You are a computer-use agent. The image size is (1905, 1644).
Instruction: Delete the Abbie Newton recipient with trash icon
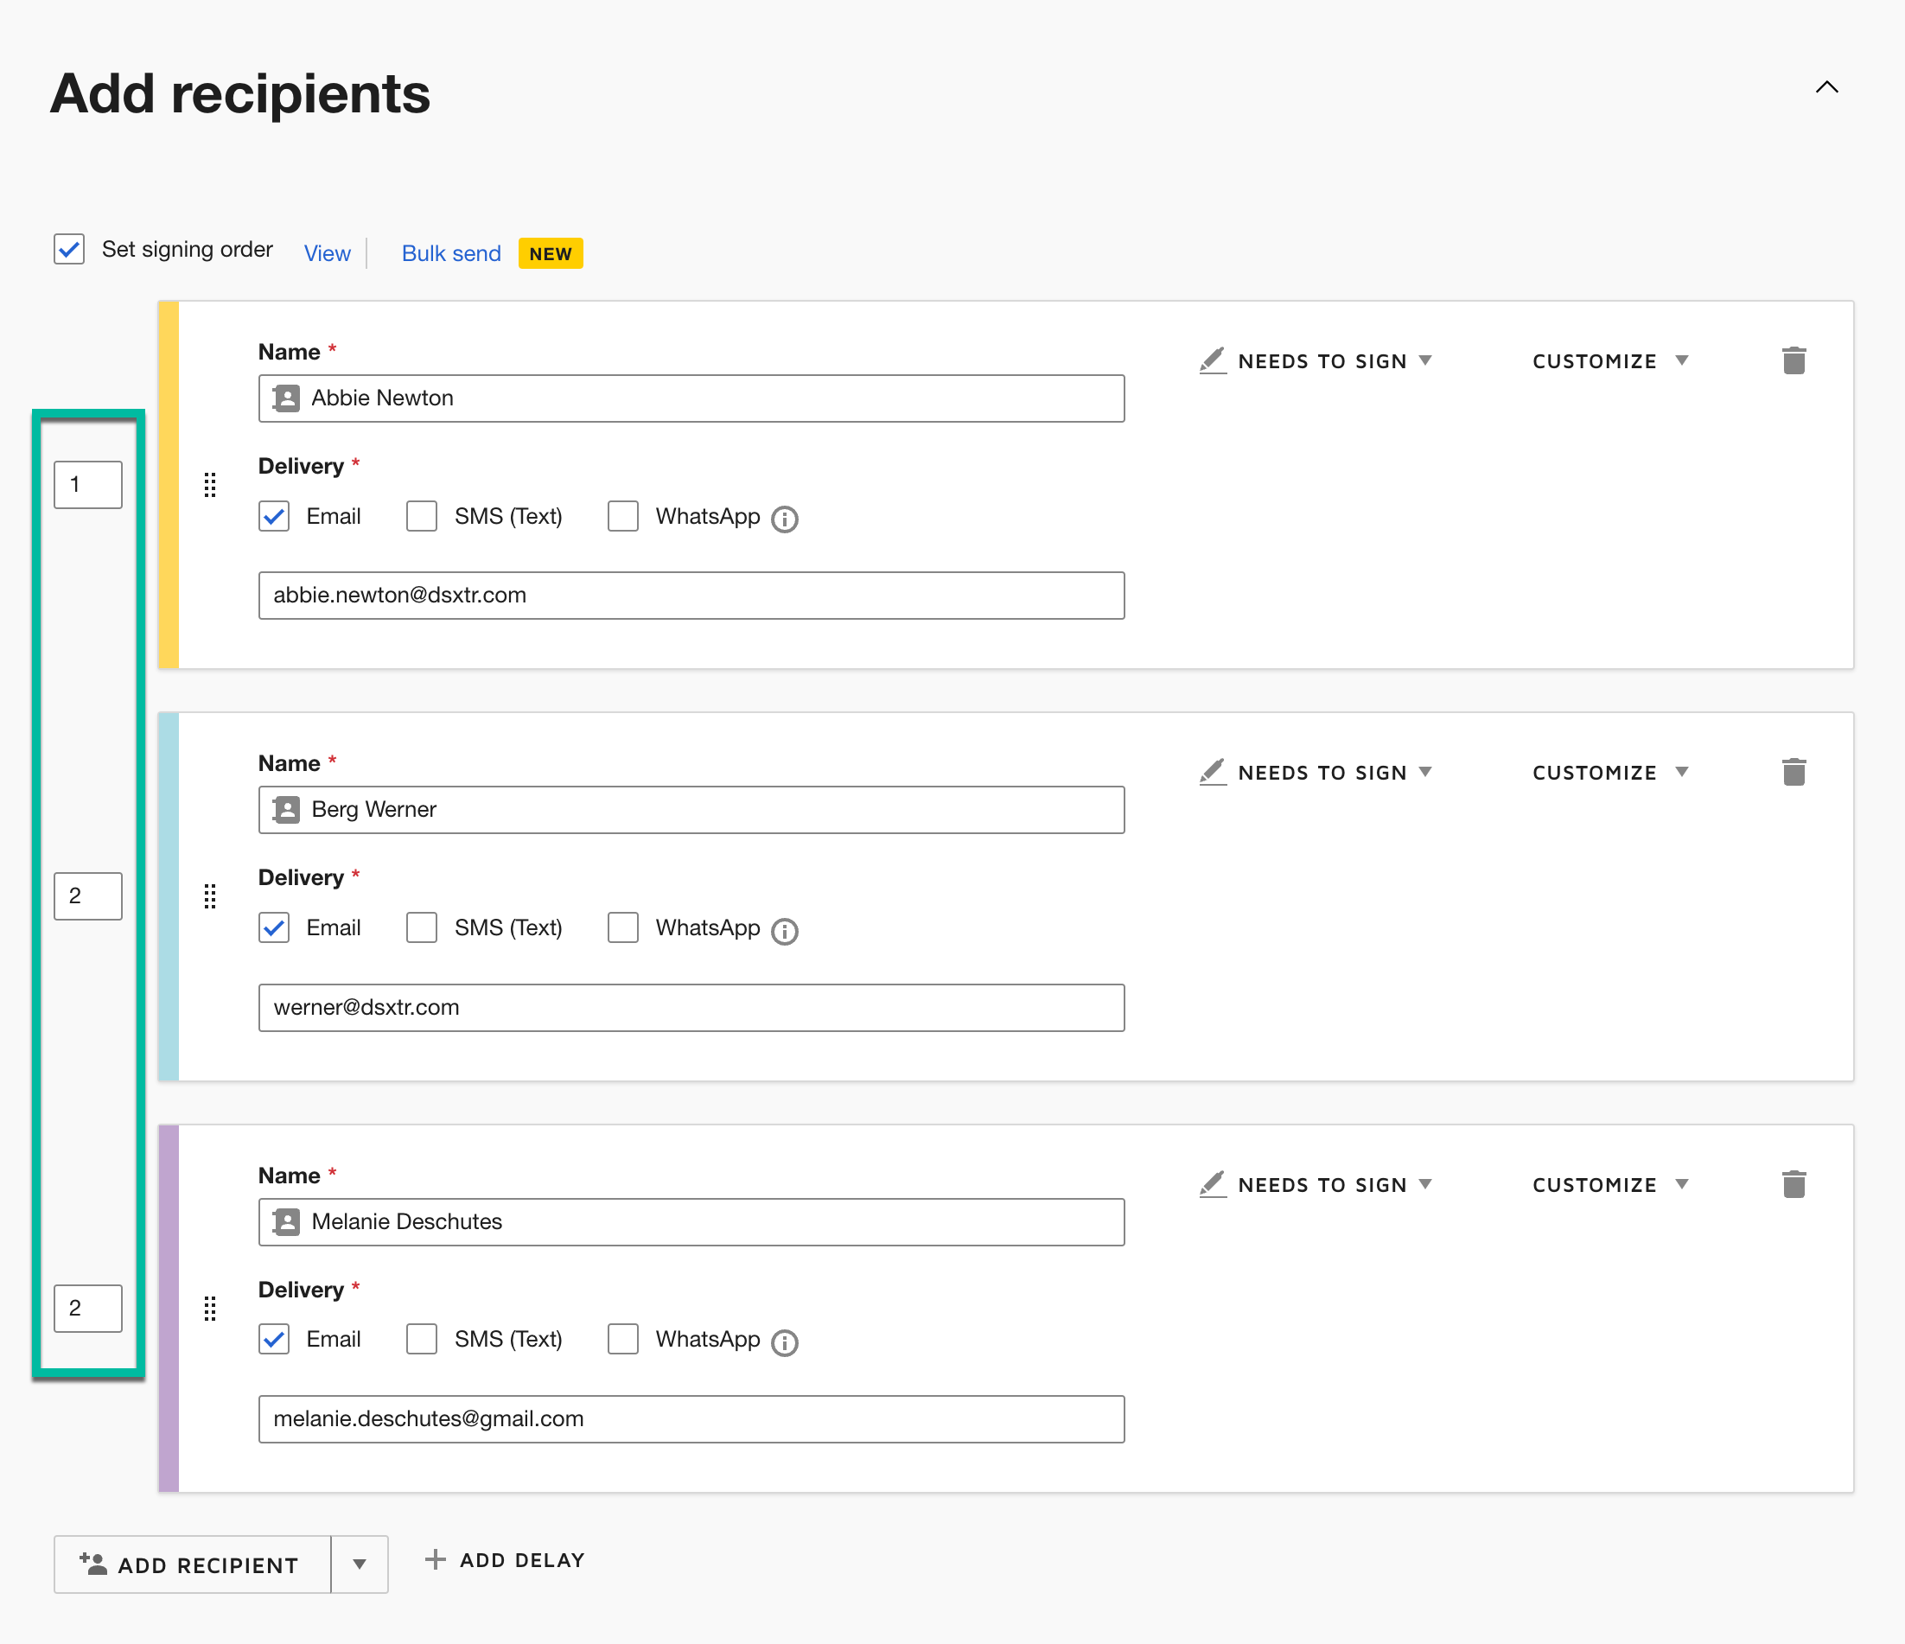click(1793, 360)
